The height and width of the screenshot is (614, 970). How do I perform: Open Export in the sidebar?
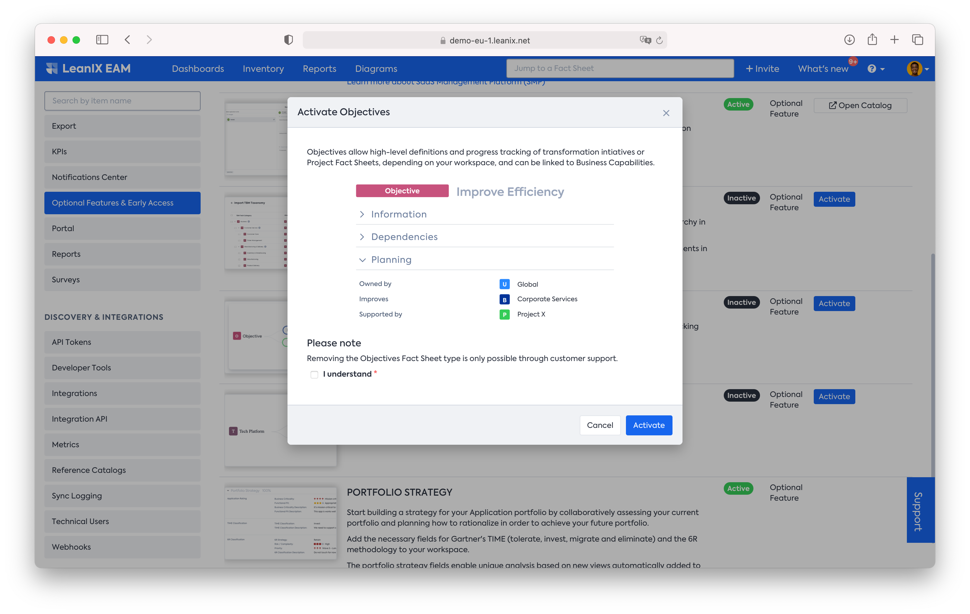click(x=122, y=126)
